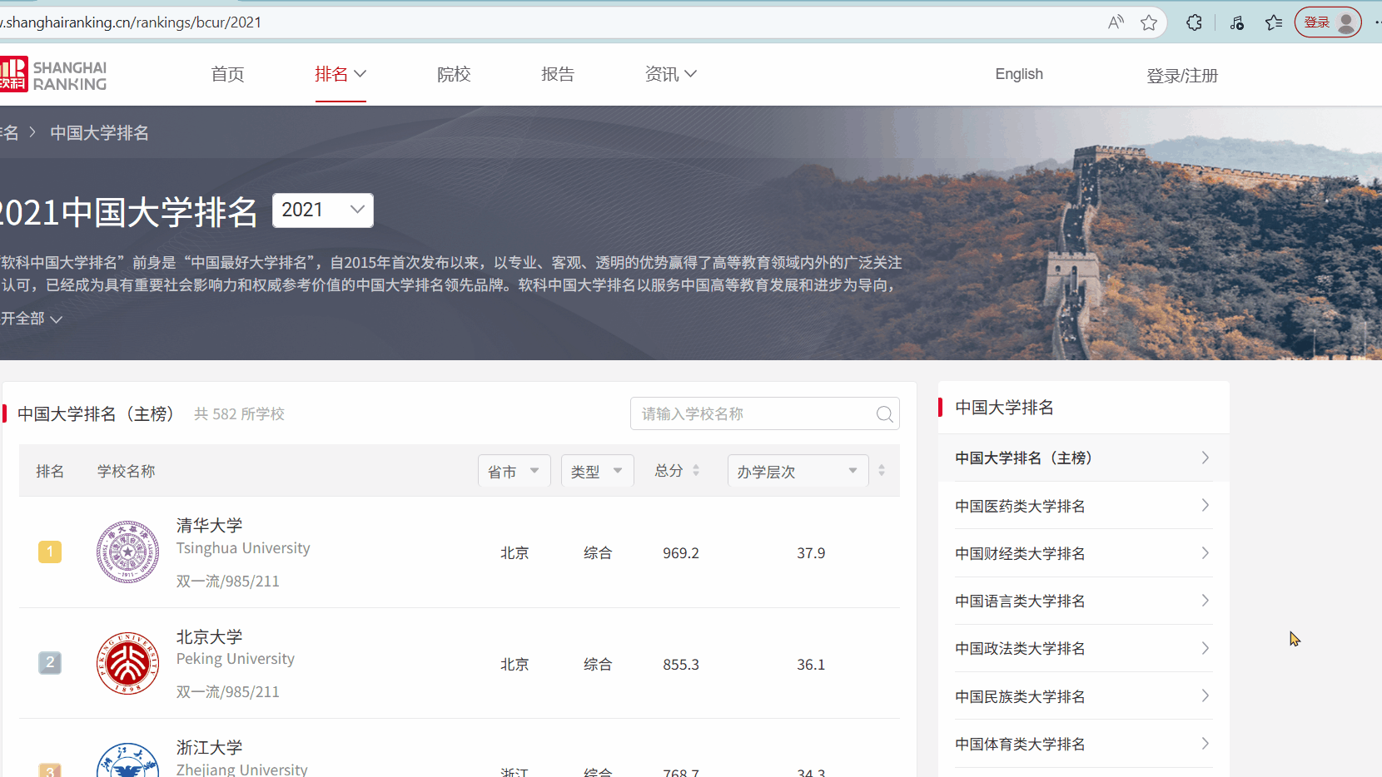This screenshot has width=1382, height=777.
Task: Open the 省市 filter dropdown
Action: (514, 472)
